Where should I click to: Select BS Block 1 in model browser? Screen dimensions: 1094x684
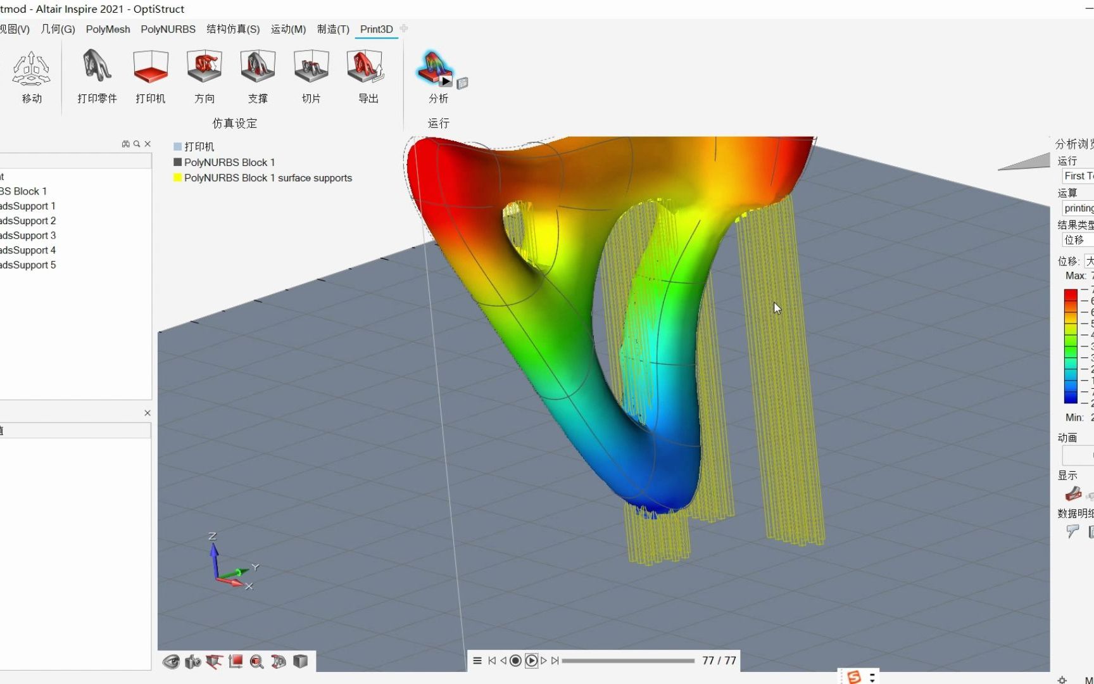[23, 191]
